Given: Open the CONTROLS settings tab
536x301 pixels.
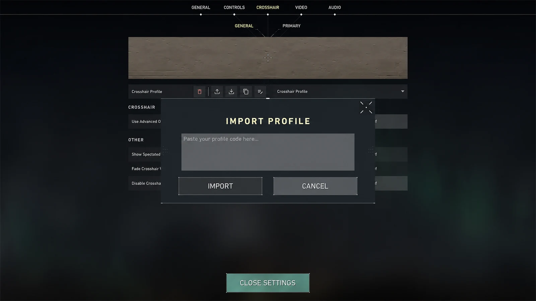Looking at the screenshot, I should [x=234, y=7].
